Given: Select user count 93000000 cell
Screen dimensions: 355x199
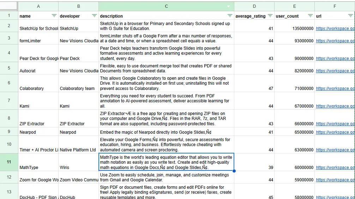Looking at the screenshot, I should point(295,38).
